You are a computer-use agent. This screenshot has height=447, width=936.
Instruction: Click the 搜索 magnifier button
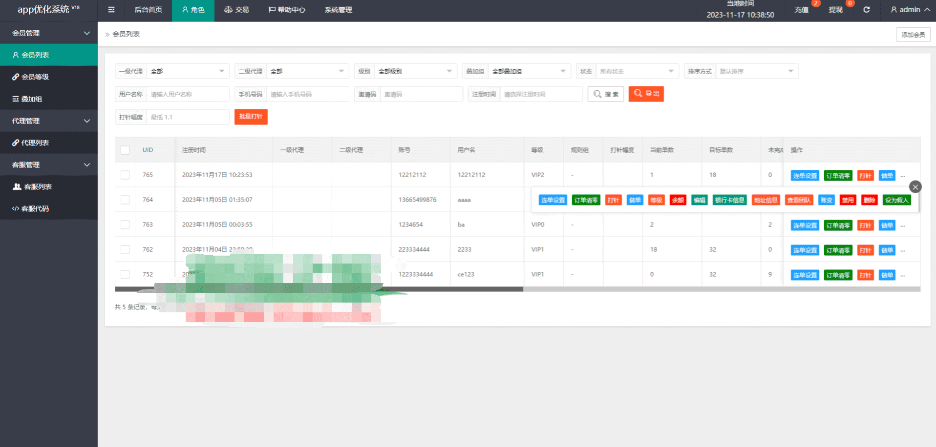605,94
